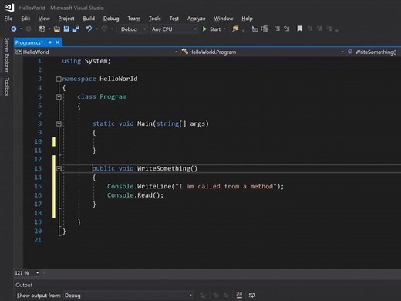Open the Build menu
Image resolution: width=401 pixels, height=301 pixels.
point(89,19)
